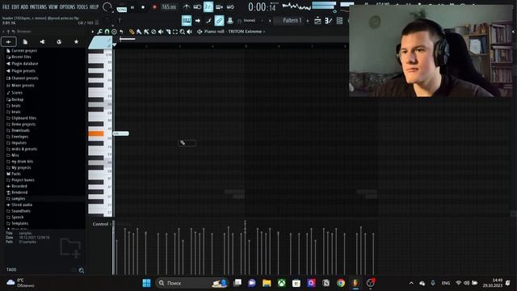
Task: Select the piano roll select tool
Action: click(x=175, y=32)
